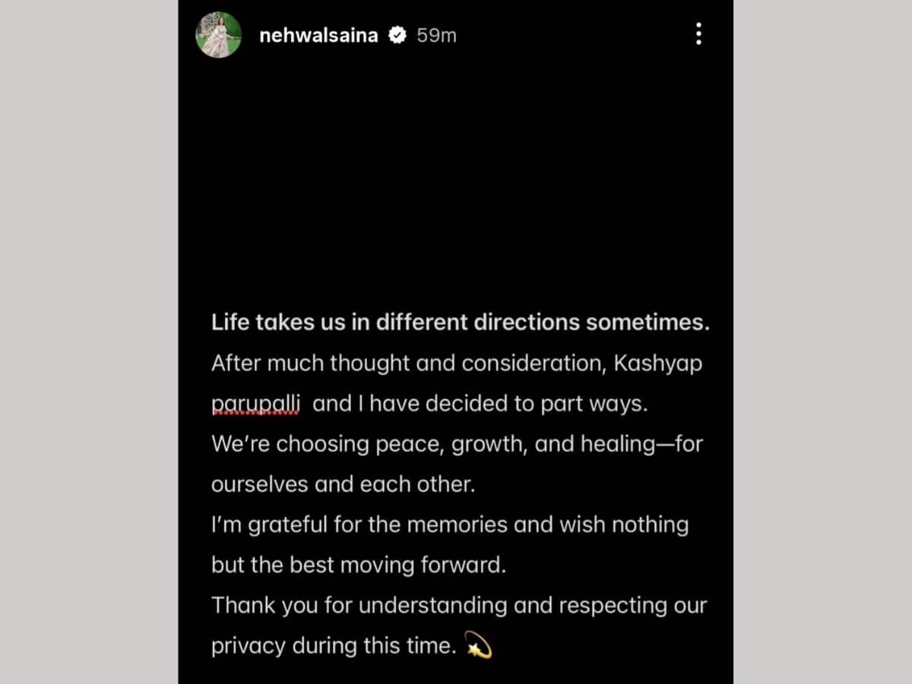This screenshot has width=912, height=684.
Task: Click the 59m story timestamp
Action: [x=436, y=35]
